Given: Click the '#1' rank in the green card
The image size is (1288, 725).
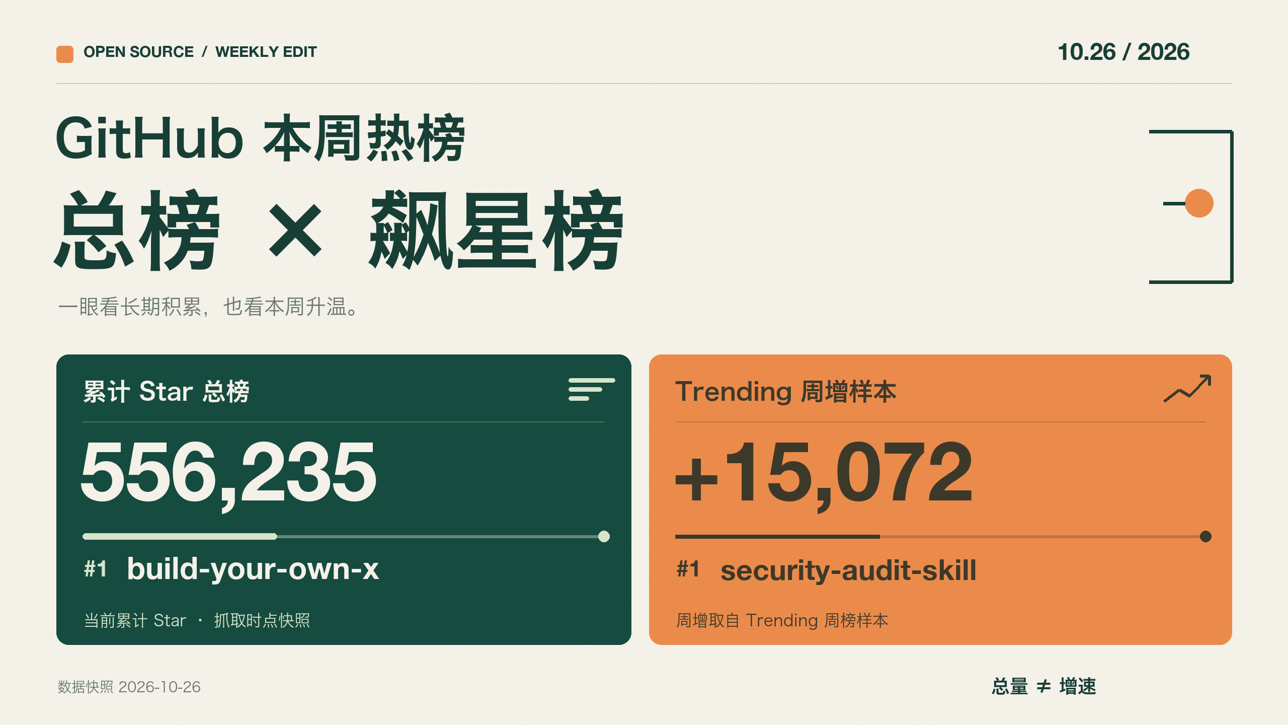Looking at the screenshot, I should (96, 569).
